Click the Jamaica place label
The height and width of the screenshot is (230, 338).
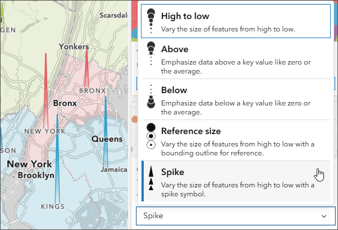coord(114,169)
